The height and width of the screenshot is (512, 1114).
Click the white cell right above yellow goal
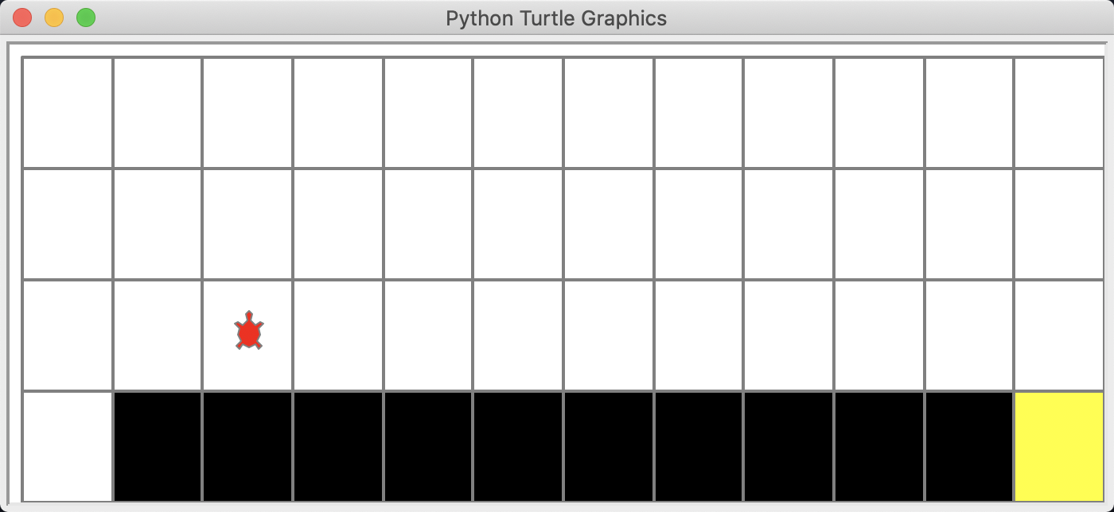pos(1059,336)
